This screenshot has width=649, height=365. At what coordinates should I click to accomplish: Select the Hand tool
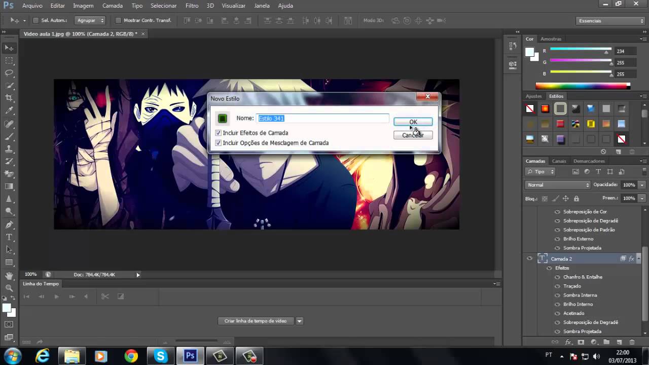tap(9, 275)
